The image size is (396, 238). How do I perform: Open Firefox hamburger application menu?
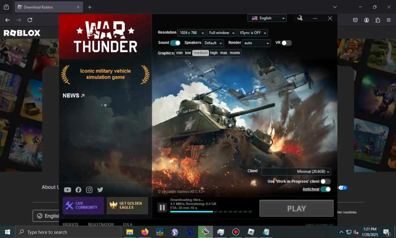point(389,20)
